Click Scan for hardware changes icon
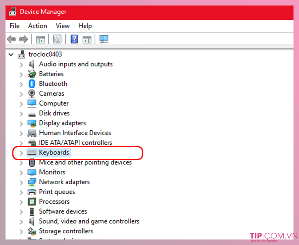 pyautogui.click(x=104, y=39)
